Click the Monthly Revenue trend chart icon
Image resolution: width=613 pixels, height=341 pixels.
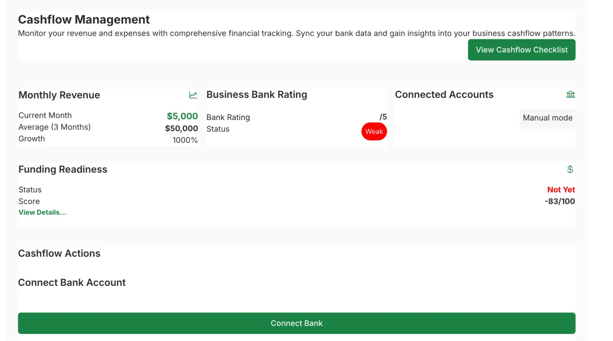pyautogui.click(x=193, y=95)
